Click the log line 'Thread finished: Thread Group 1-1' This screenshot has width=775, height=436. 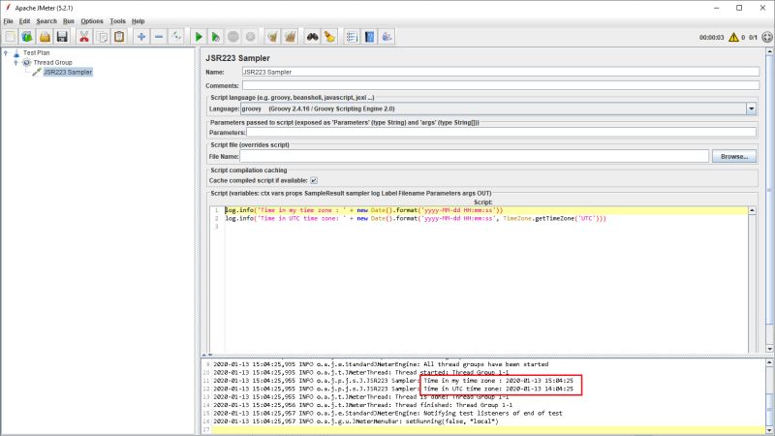(x=362, y=405)
